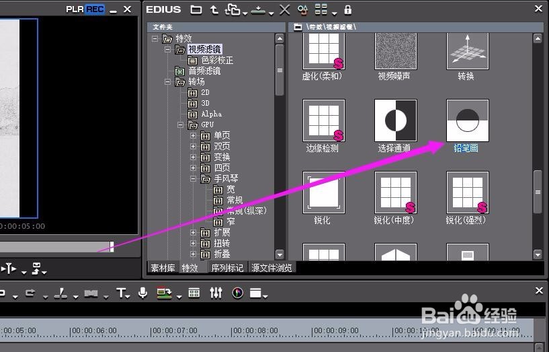This screenshot has height=352, width=549.
Task: Select the 音频滤镜 folder
Action: [204, 71]
